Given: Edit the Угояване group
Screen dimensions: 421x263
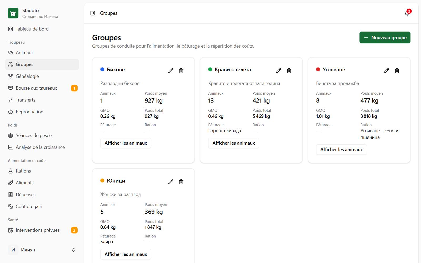Looking at the screenshot, I should tap(387, 71).
